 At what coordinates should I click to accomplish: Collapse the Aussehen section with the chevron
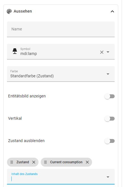112,11
